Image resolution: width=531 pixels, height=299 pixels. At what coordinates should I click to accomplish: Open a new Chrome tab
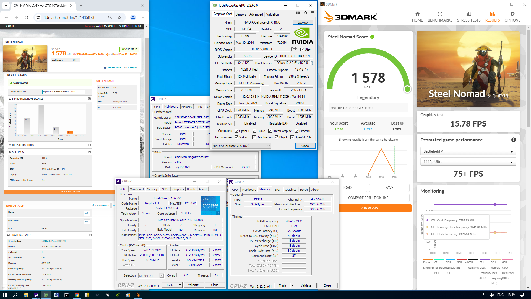(81, 6)
